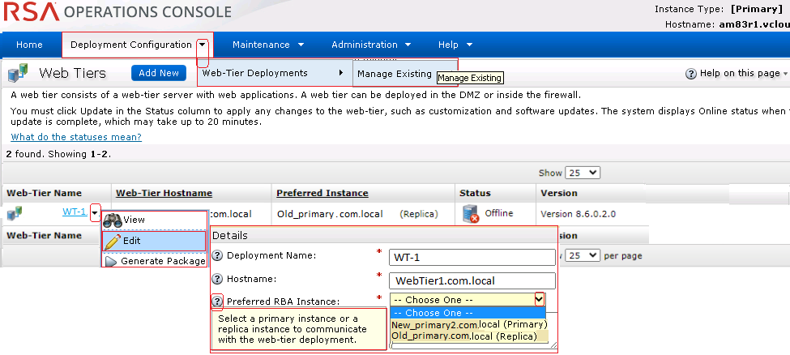
Task: Click the Offline status icon for WT-1
Action: click(470, 214)
